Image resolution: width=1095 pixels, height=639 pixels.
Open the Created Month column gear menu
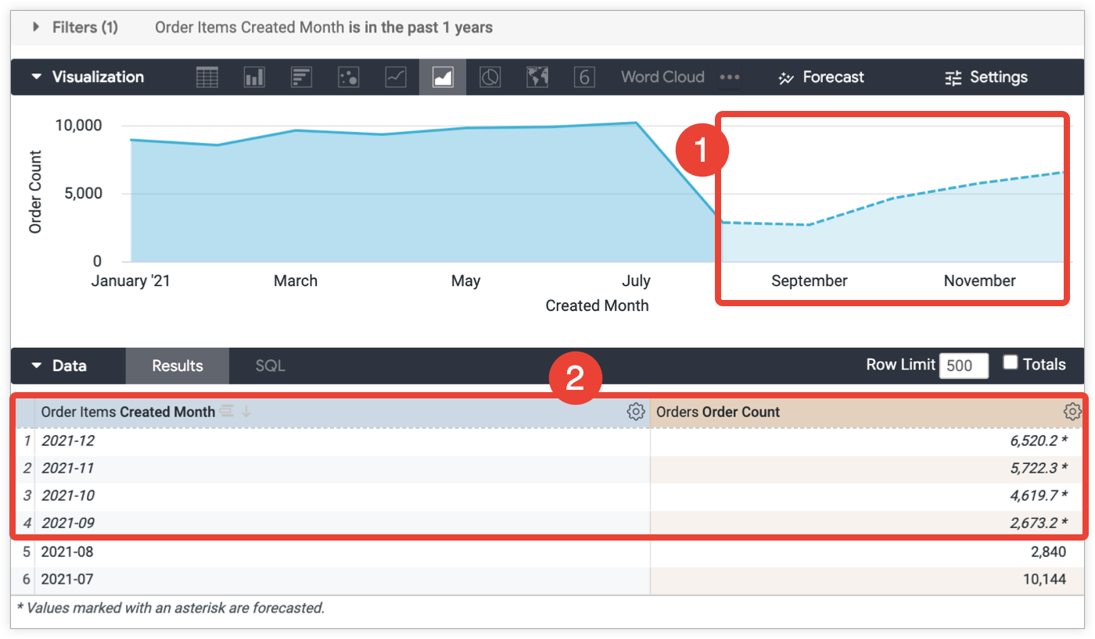point(636,412)
